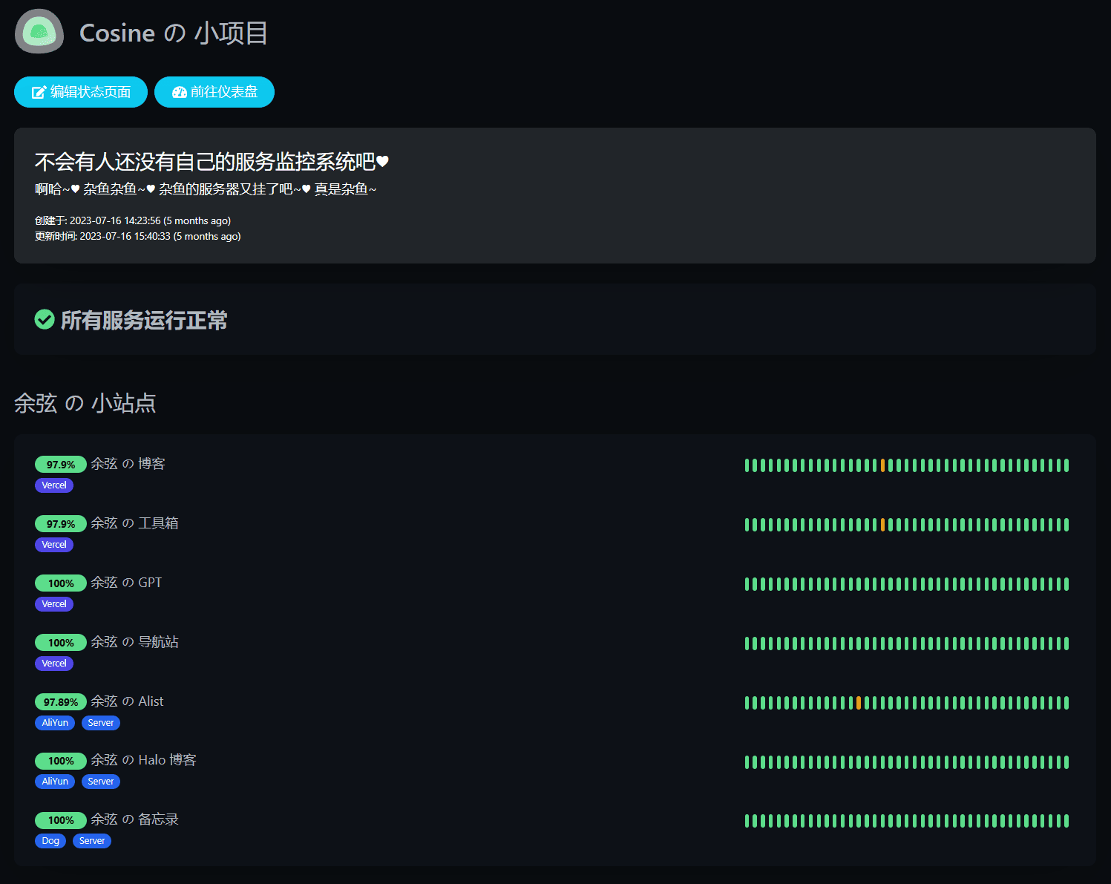Click the 100% uptime badge for 导航站
This screenshot has height=884, width=1111.
[x=61, y=643]
